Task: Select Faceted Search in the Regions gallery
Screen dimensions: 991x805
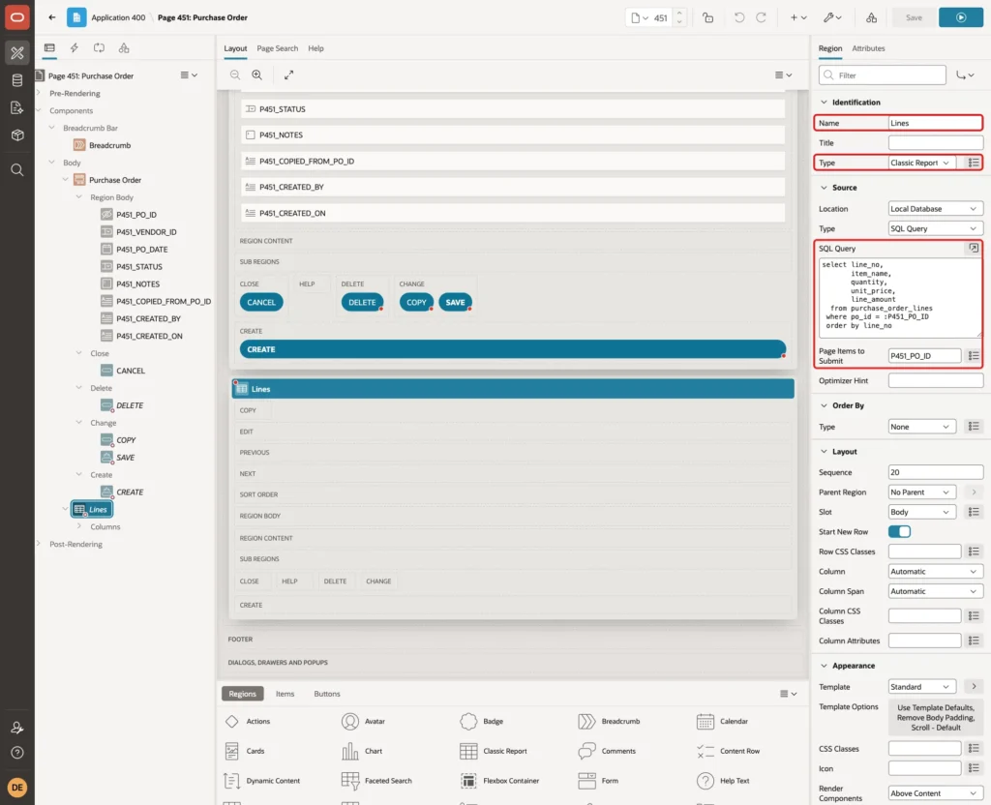Action: [x=376, y=781]
